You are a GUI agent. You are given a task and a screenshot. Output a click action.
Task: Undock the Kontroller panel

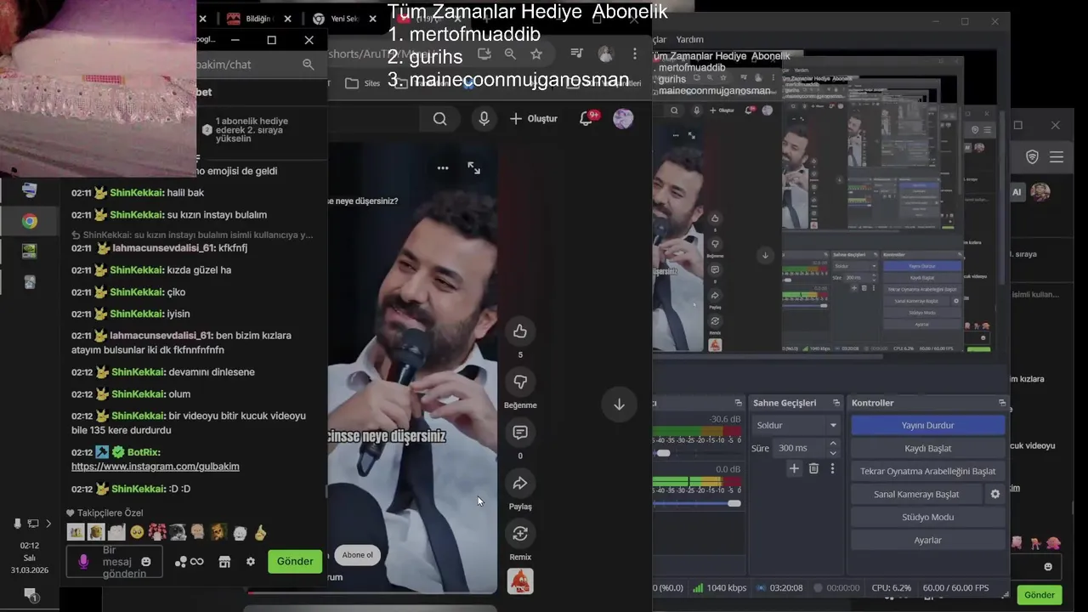(x=1002, y=403)
